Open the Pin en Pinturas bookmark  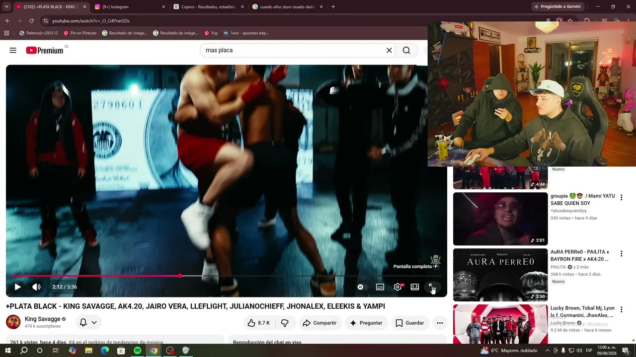click(x=80, y=33)
